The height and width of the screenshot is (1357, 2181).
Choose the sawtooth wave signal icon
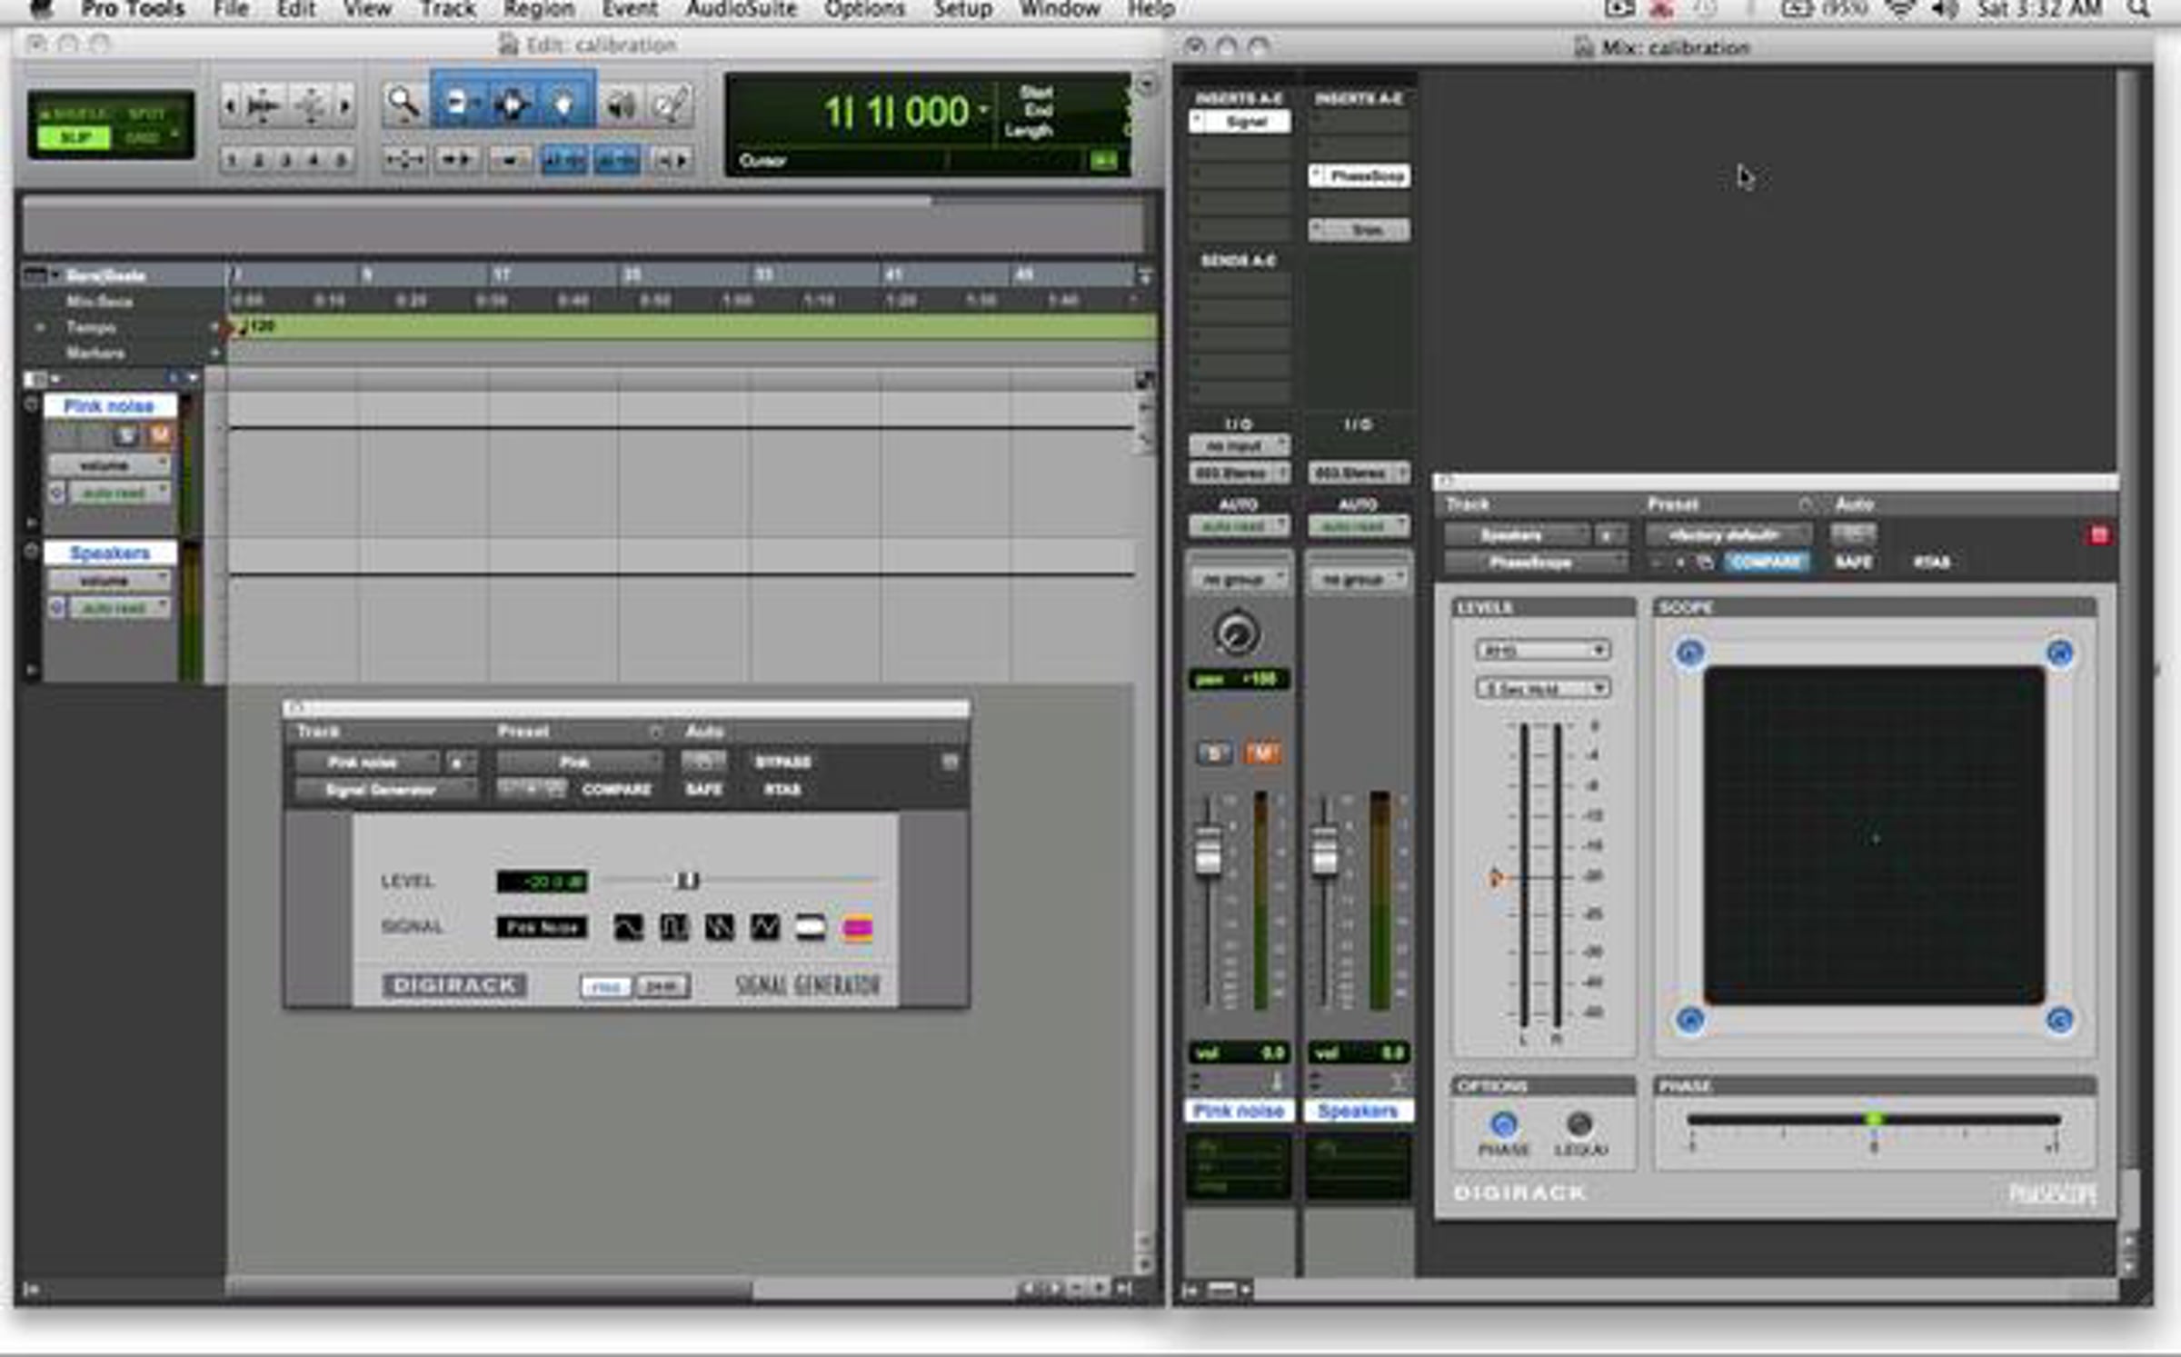point(719,927)
